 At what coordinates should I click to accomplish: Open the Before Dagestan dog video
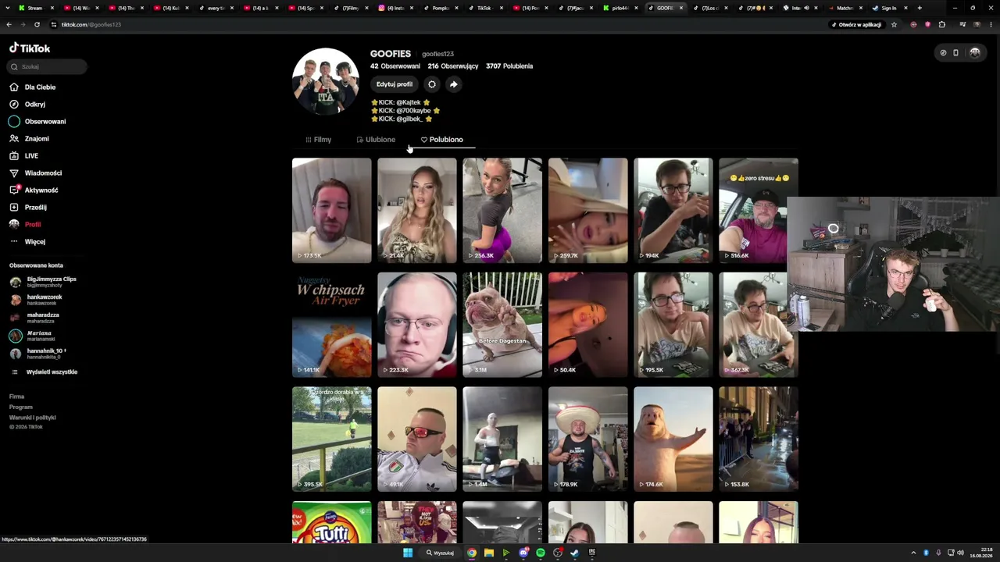pos(502,325)
